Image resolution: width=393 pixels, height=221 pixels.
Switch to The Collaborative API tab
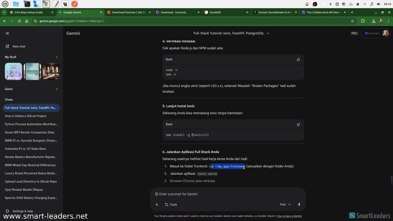(324, 12)
